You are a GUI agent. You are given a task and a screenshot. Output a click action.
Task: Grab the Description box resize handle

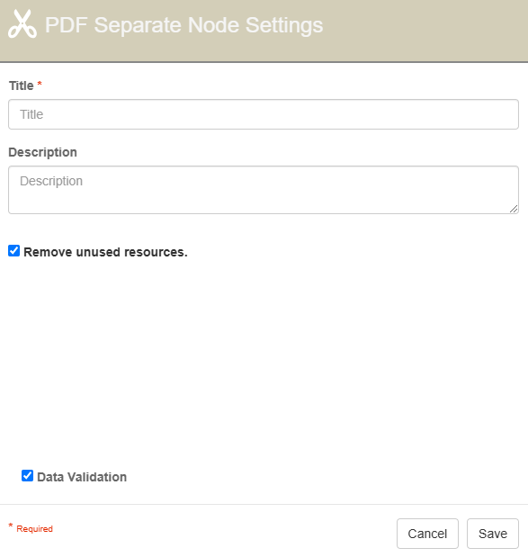514,209
